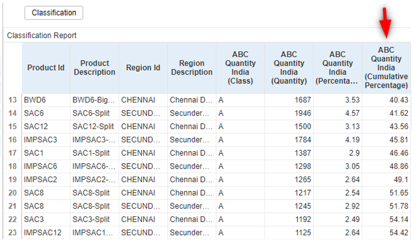Click ABC Quantity India (Quantity) header
This screenshot has height=241, width=412.
(x=289, y=68)
